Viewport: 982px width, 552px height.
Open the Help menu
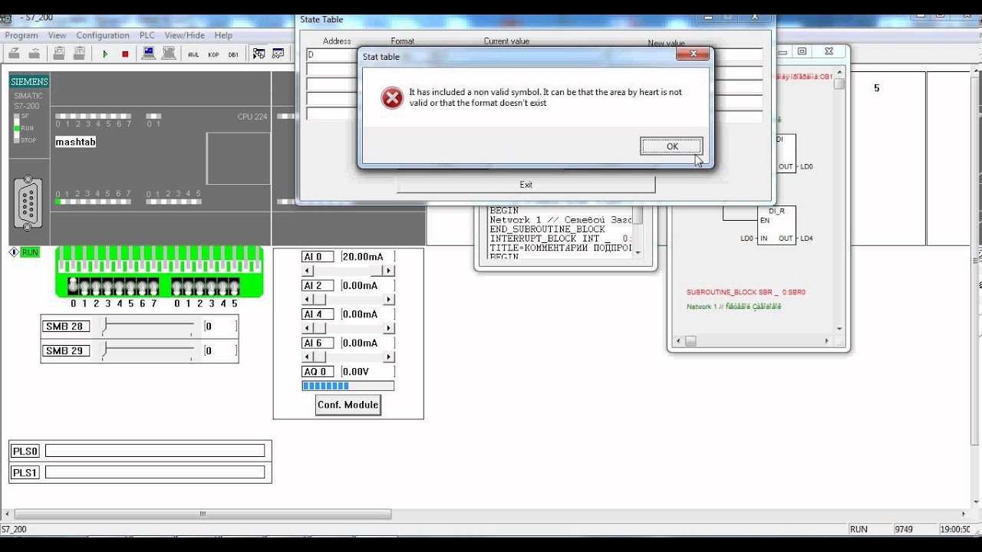click(x=223, y=35)
